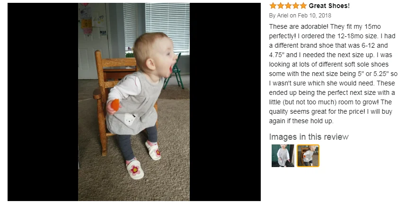Open reviewer Ariel's name in the byline

click(283, 16)
